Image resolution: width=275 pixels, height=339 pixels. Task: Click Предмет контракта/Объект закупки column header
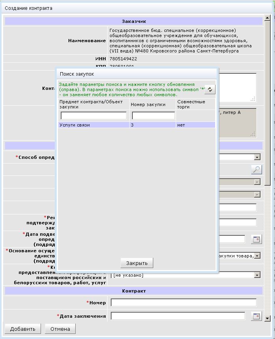point(93,104)
